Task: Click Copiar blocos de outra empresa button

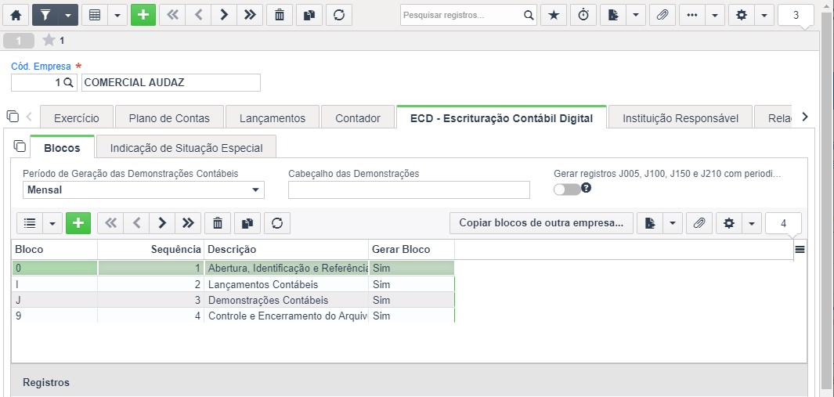Action: pos(541,223)
